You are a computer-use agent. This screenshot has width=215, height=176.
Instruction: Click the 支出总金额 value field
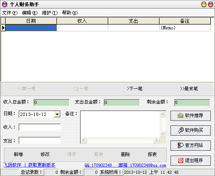(x=121, y=102)
